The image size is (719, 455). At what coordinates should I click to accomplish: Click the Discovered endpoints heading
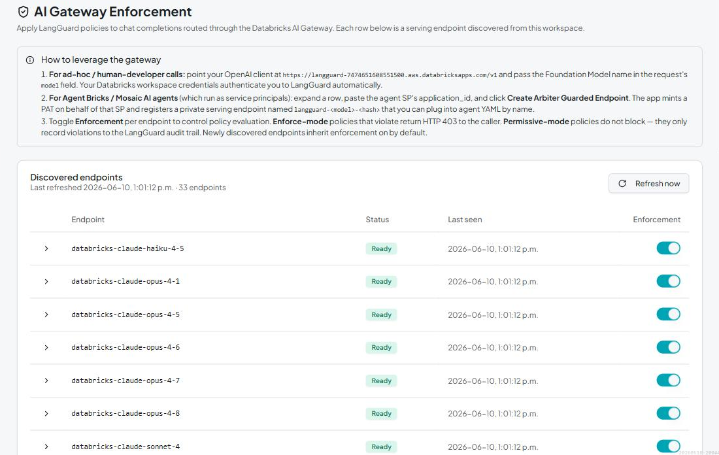(x=76, y=178)
